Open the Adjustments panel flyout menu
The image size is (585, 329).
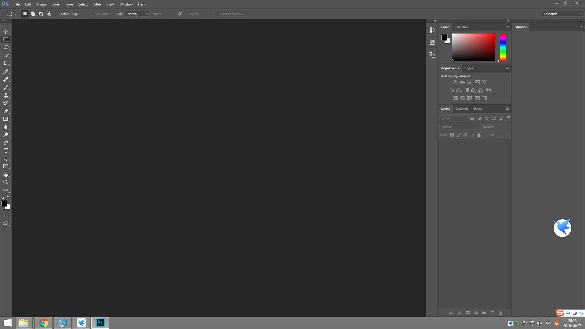click(508, 68)
